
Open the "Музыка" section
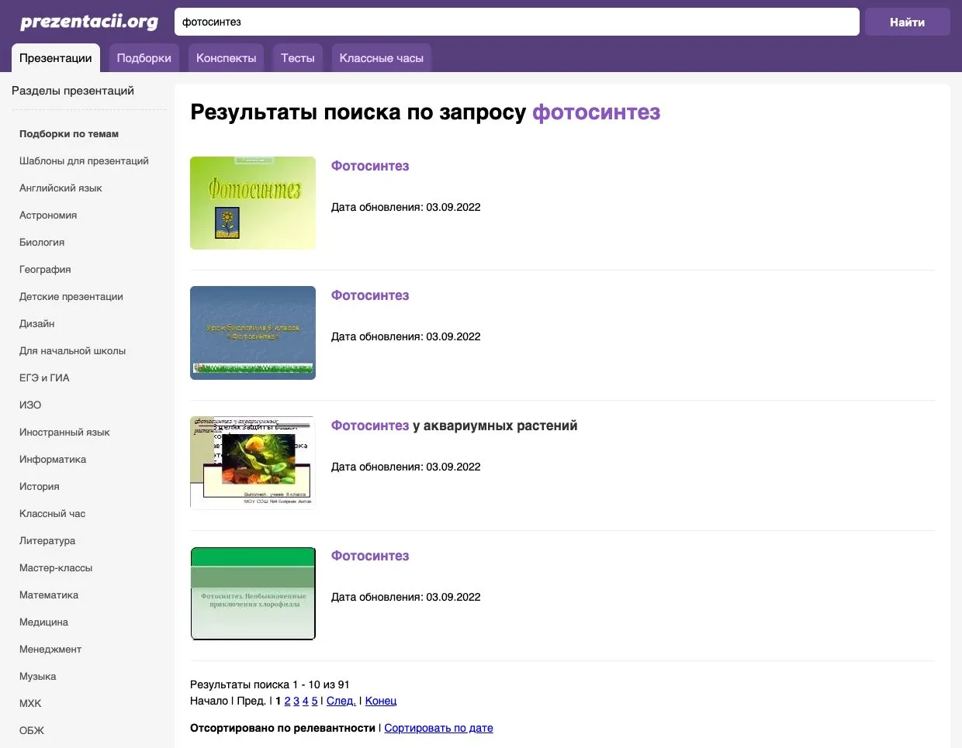[38, 676]
